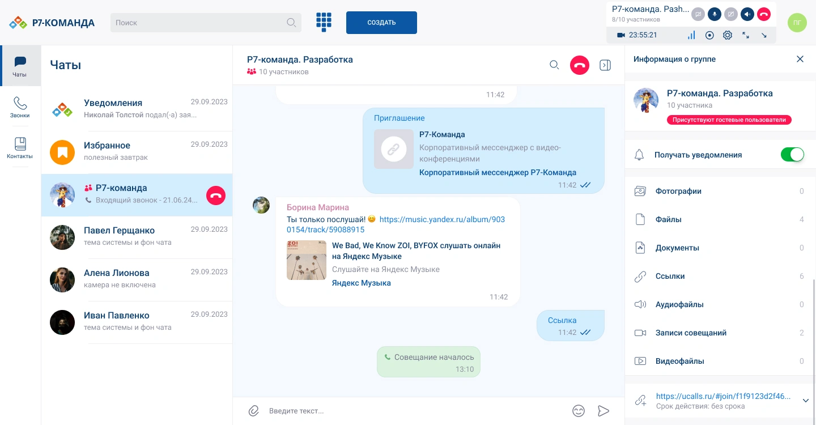The width and height of the screenshot is (816, 425).
Task: Toggle the Получать уведомления switch
Action: click(792, 155)
